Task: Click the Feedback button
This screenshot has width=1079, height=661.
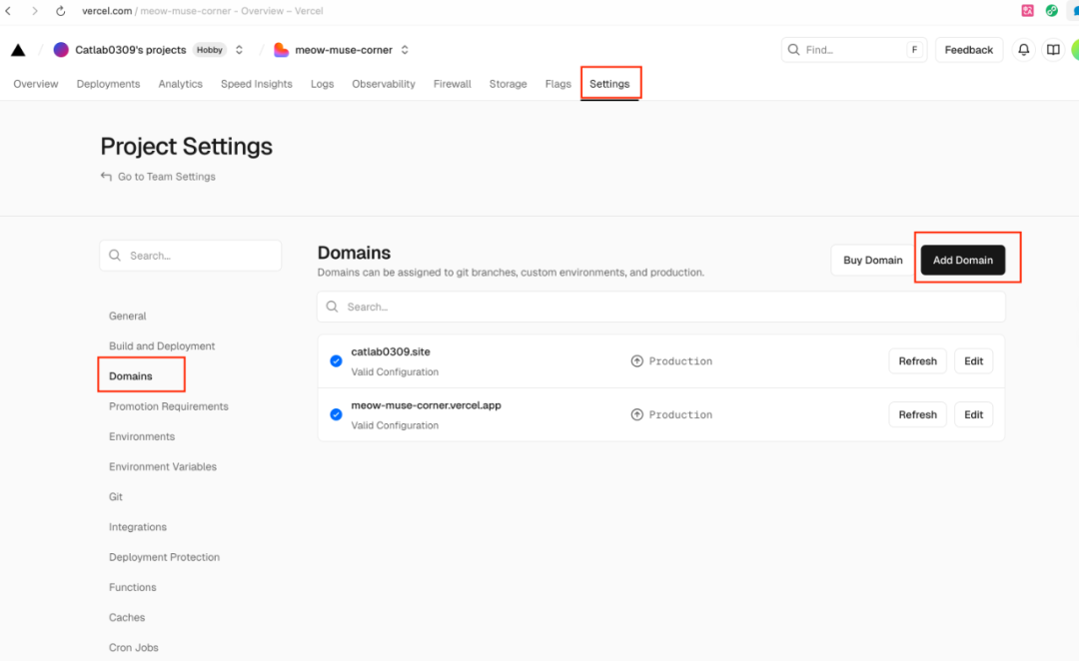Action: tap(968, 50)
